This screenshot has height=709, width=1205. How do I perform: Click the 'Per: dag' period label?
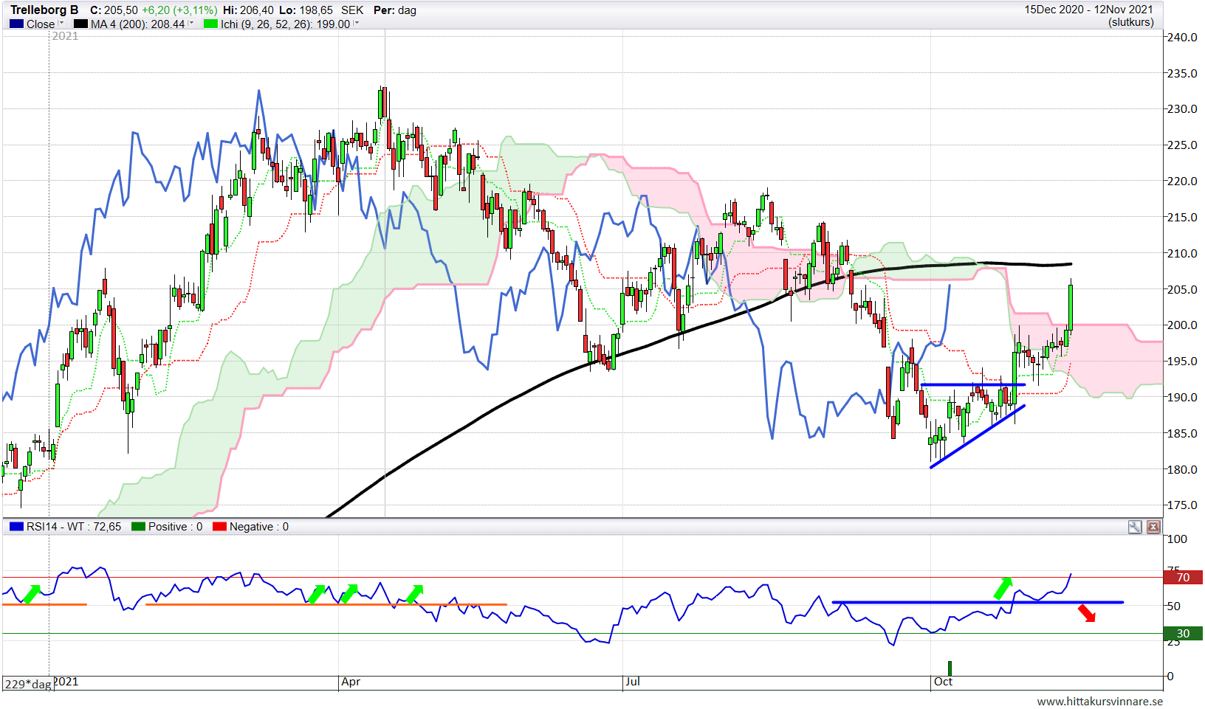(x=395, y=10)
